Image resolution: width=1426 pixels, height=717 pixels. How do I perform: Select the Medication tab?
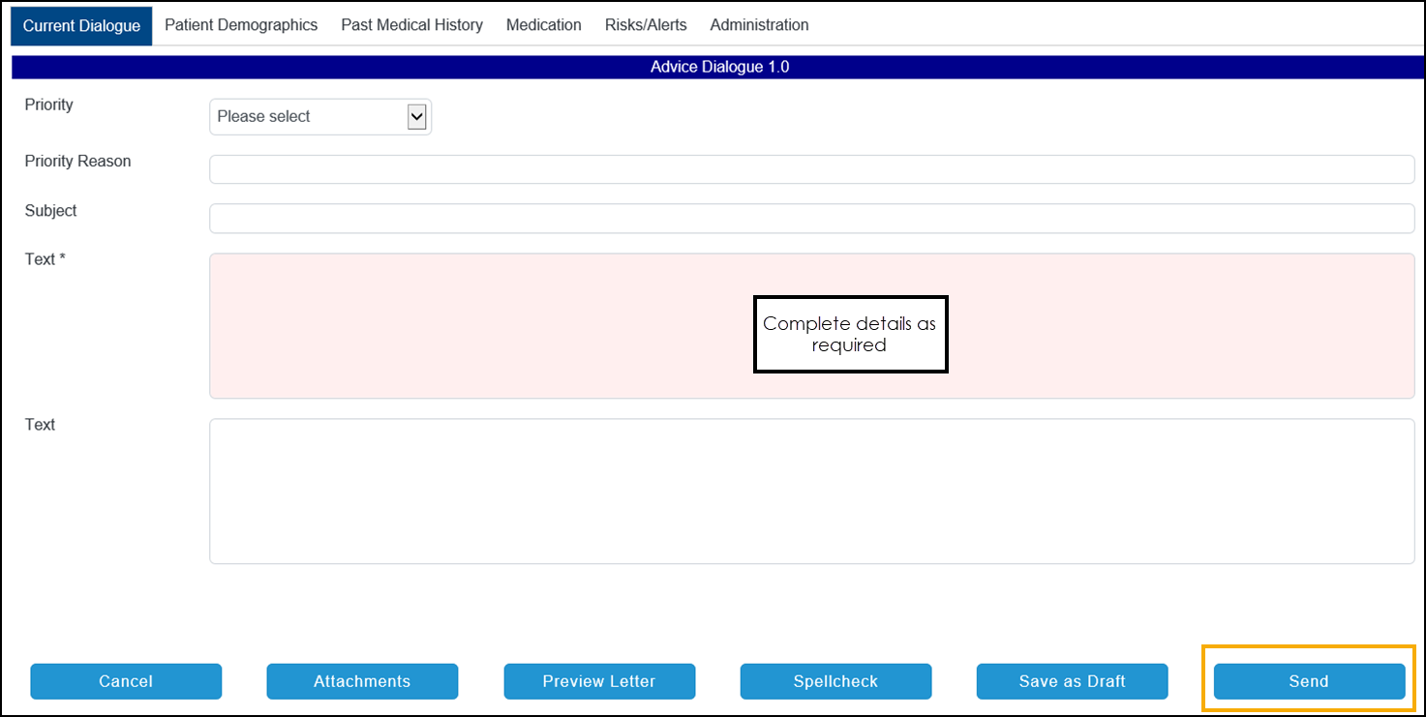pyautogui.click(x=543, y=25)
